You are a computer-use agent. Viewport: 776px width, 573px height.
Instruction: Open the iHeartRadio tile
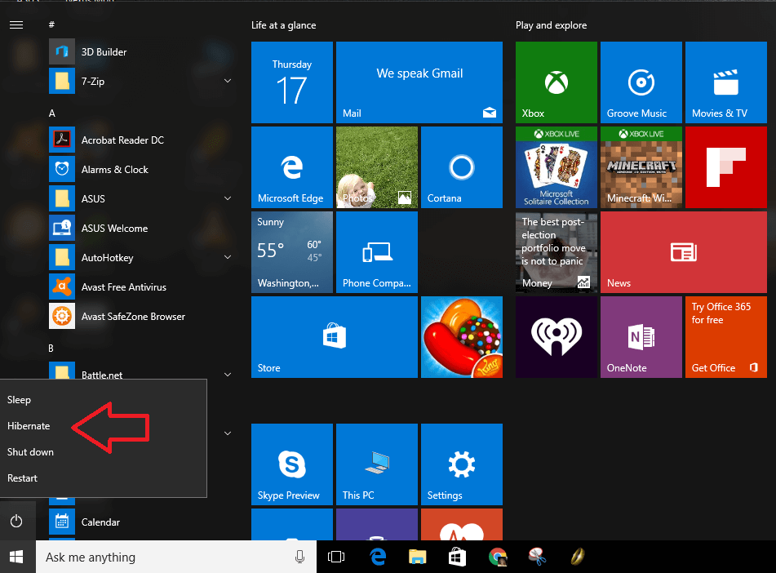[557, 337]
